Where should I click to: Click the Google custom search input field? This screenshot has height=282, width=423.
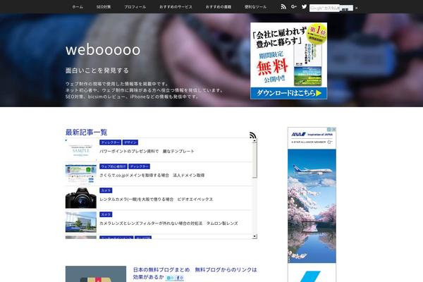pyautogui.click(x=325, y=8)
